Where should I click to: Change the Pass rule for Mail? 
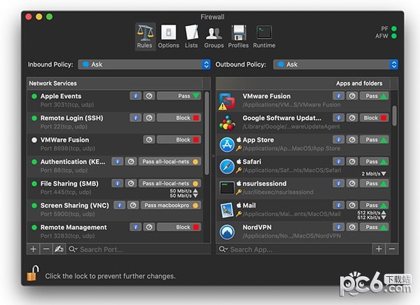point(374,205)
